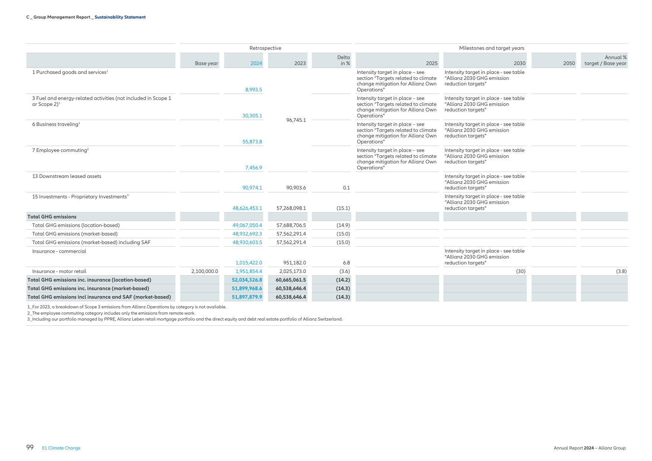Select the 2050 column header

click(x=569, y=63)
